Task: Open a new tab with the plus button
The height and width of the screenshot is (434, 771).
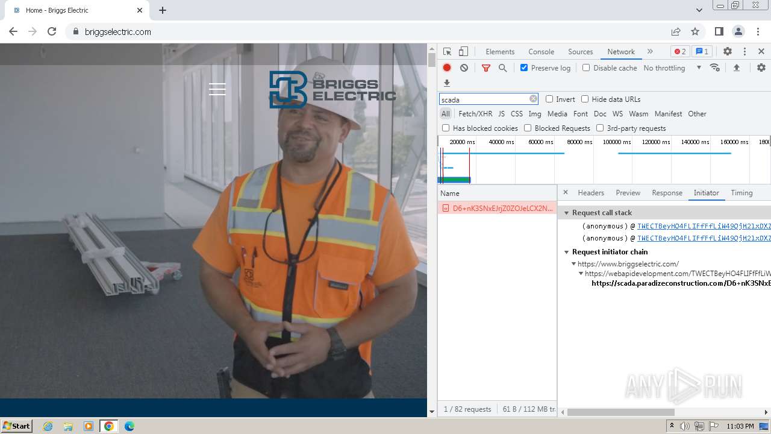Action: click(163, 10)
